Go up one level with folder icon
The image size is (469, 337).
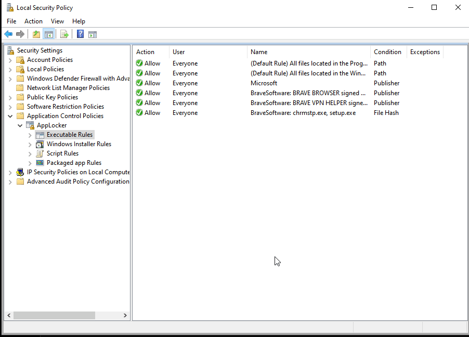[36, 34]
